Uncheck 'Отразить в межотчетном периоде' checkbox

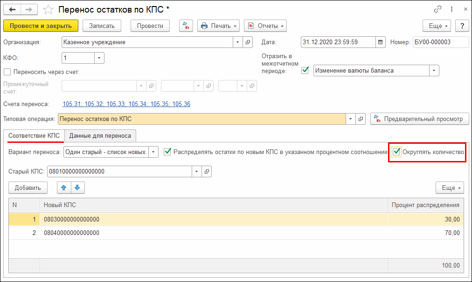click(305, 71)
